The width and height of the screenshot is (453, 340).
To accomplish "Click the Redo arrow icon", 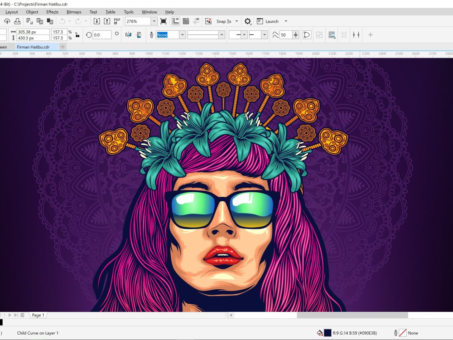I will click(x=78, y=21).
